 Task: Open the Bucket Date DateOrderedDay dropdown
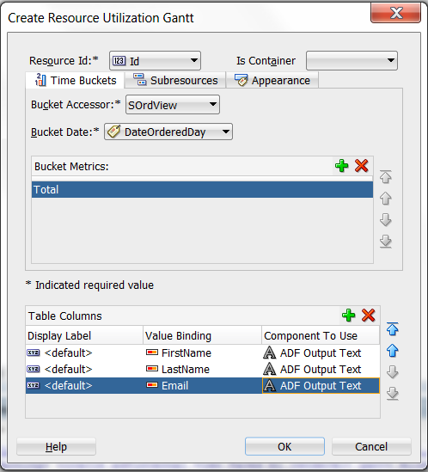(168, 132)
